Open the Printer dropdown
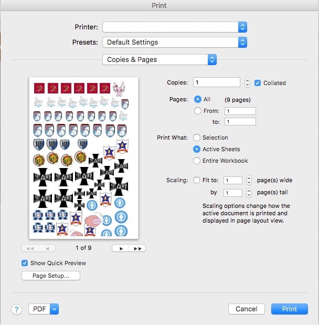319x325 pixels. click(x=175, y=27)
